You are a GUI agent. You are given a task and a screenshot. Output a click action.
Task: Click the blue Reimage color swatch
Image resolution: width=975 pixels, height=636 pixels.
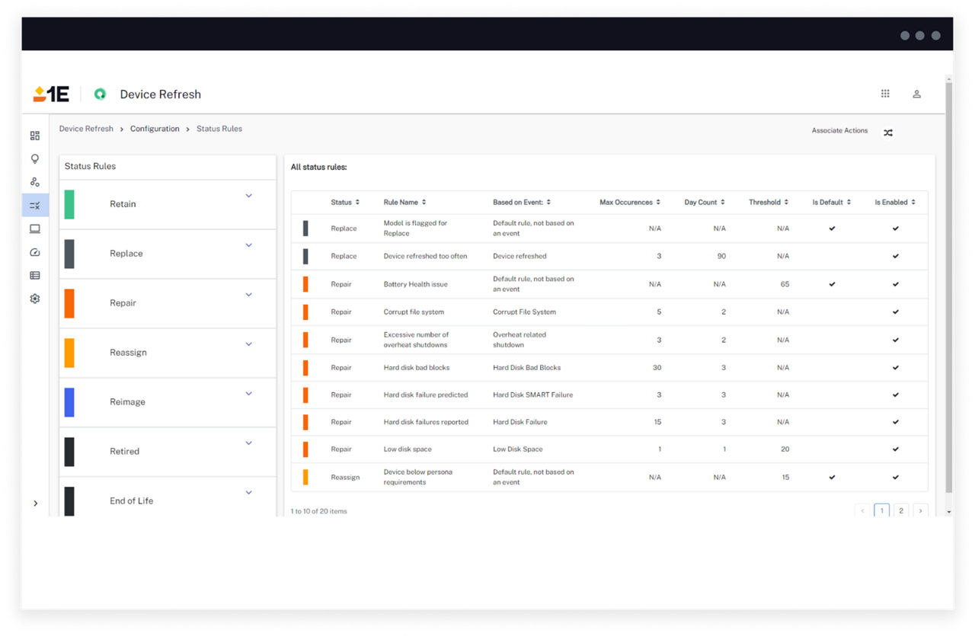click(69, 402)
